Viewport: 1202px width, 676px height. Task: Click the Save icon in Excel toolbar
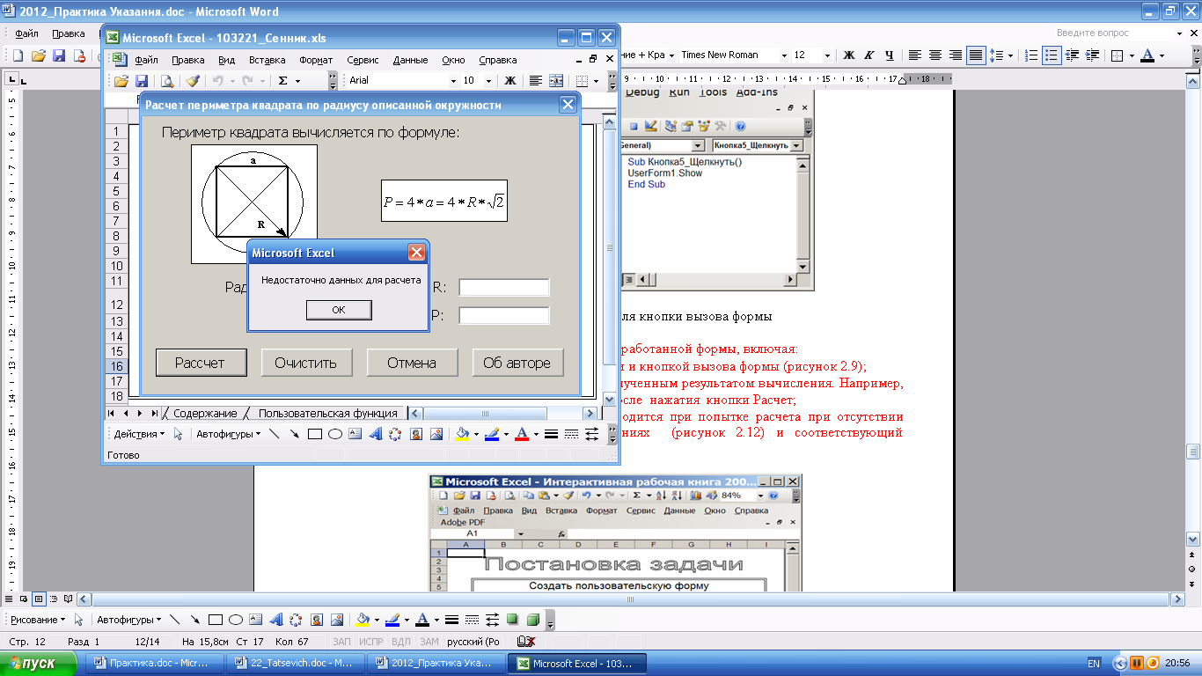point(141,81)
